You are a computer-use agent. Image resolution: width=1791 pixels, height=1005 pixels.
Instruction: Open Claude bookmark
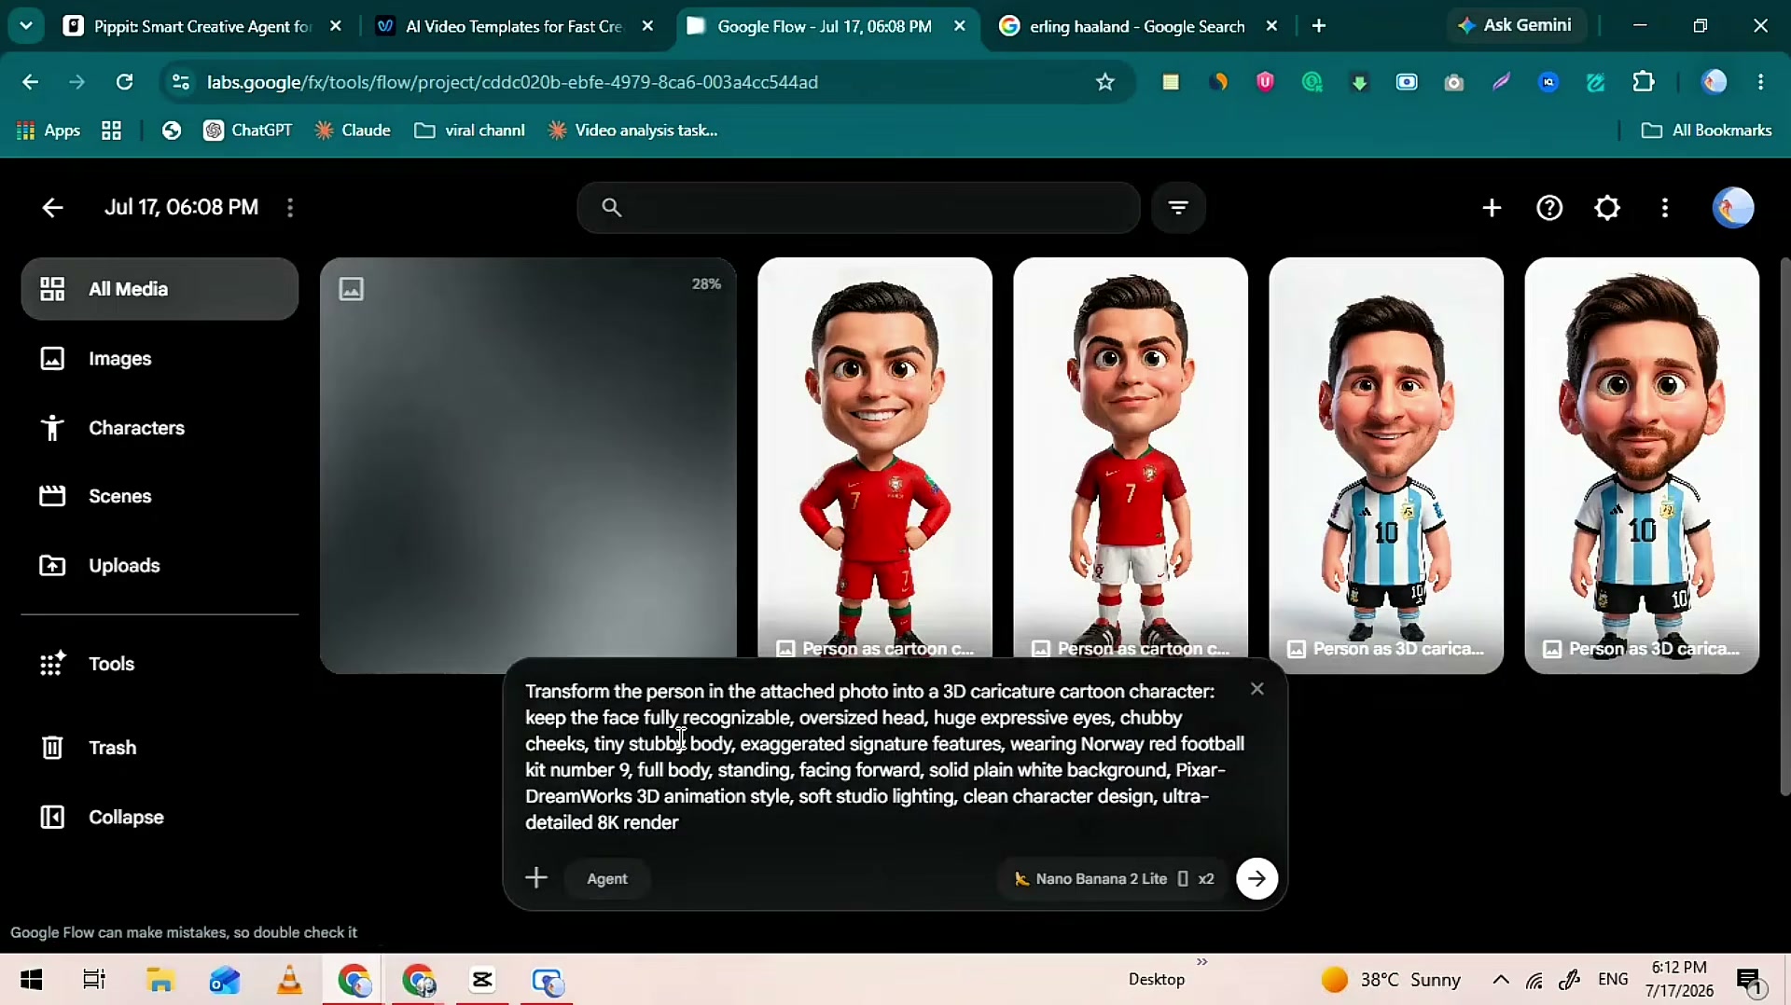tap(353, 131)
